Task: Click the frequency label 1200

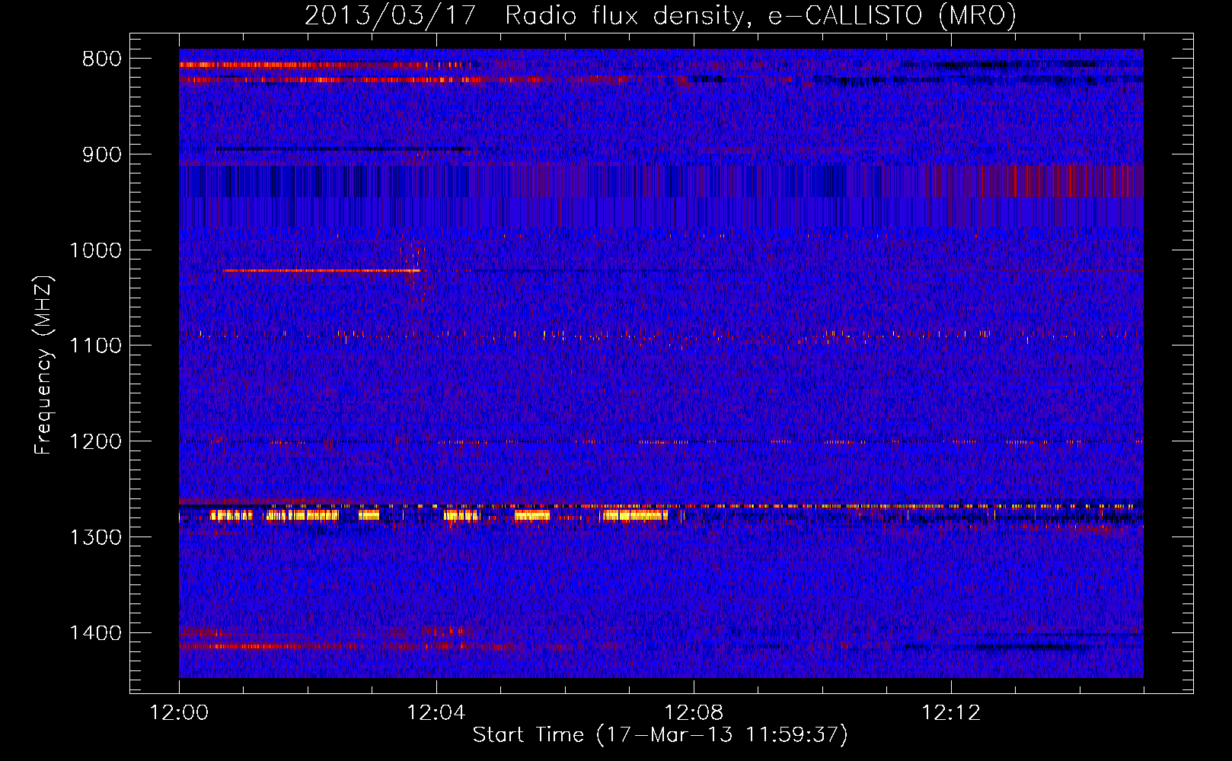Action: (x=94, y=442)
